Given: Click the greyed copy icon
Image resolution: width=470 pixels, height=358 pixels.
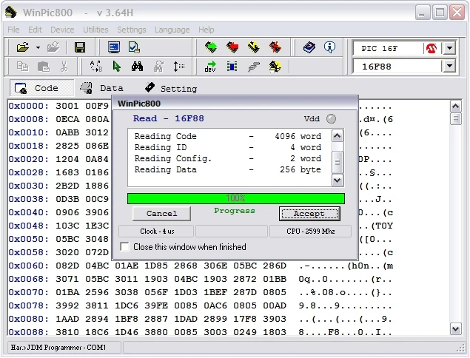Looking at the screenshot, I should [x=22, y=67].
